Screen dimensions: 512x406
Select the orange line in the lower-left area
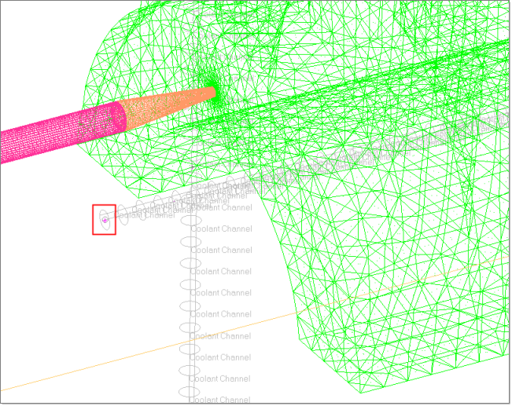[x=118, y=360]
